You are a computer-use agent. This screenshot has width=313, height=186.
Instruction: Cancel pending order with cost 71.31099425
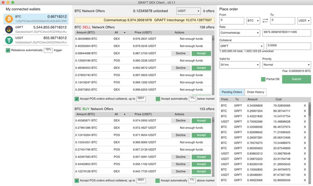(305, 132)
